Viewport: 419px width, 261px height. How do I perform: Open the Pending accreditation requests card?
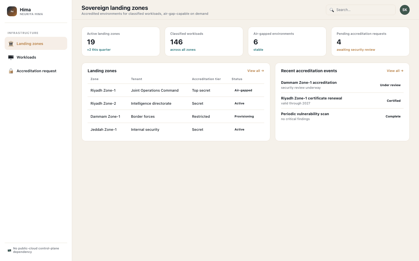tap(370, 41)
